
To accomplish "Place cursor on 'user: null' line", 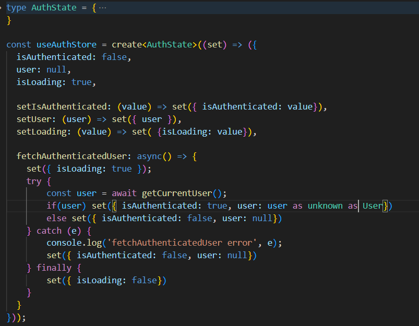I will pyautogui.click(x=43, y=69).
